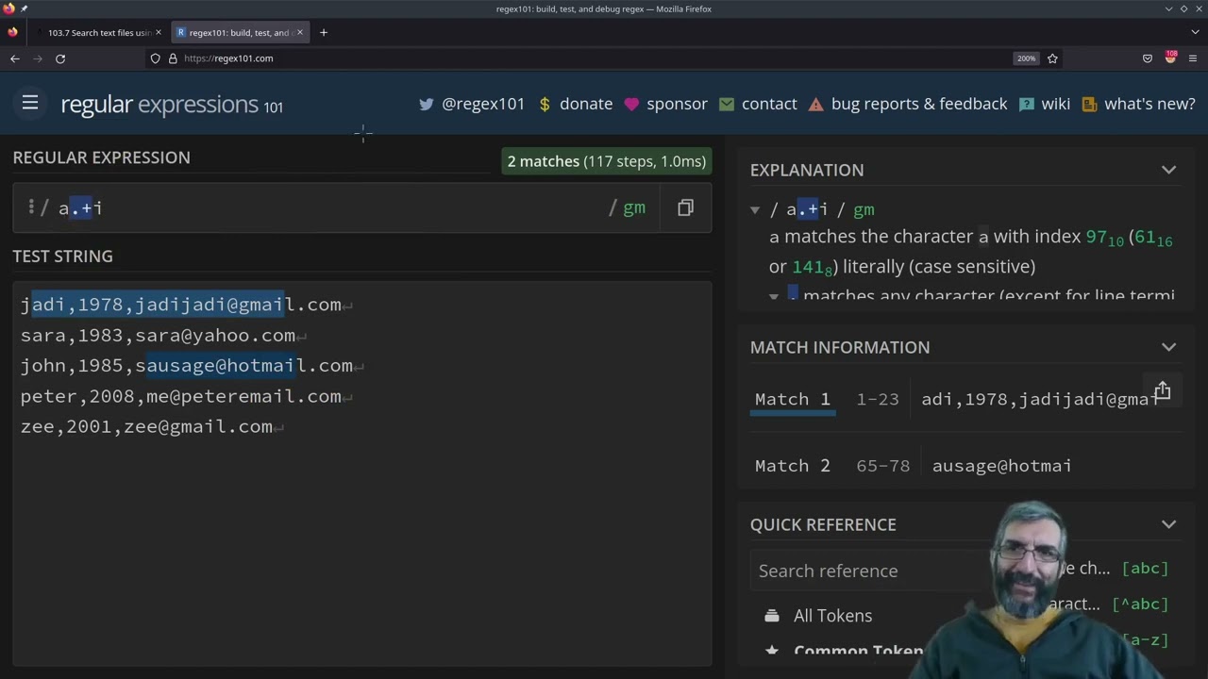Collapse the Explanation panel
Viewport: 1208px width, 679px height.
click(x=1168, y=170)
